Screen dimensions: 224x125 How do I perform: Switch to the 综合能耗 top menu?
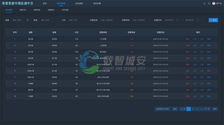[80, 3]
